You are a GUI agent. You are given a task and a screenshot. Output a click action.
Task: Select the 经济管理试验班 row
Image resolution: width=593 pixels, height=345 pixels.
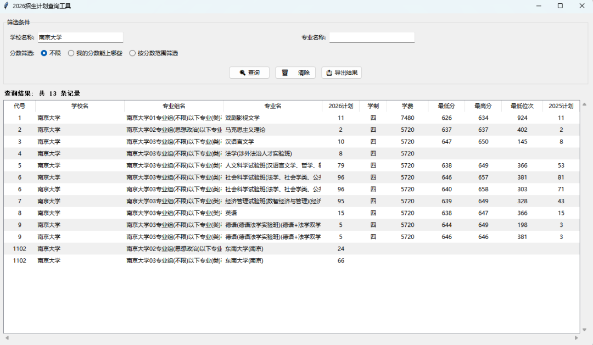pos(292,201)
